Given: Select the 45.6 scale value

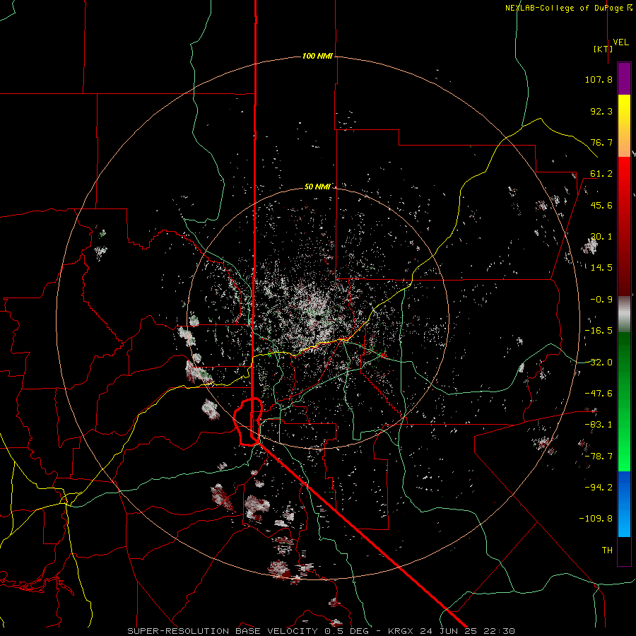Looking at the screenshot, I should (601, 205).
